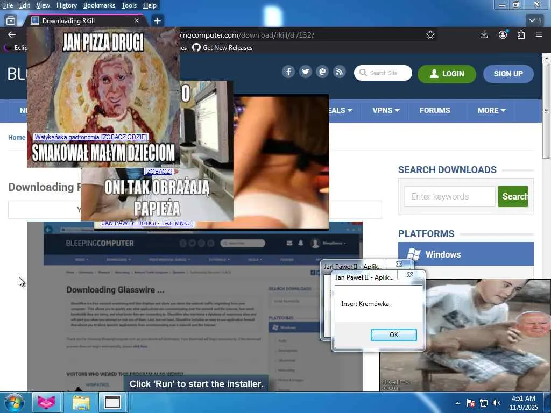
Task: Visit BleepingComputer Facebook page icon
Action: click(x=288, y=72)
